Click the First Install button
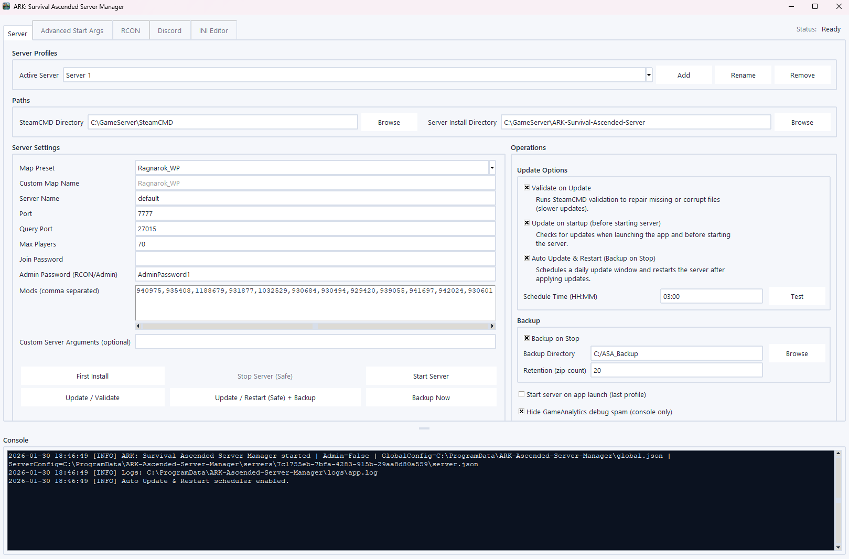849x559 pixels. click(x=93, y=376)
